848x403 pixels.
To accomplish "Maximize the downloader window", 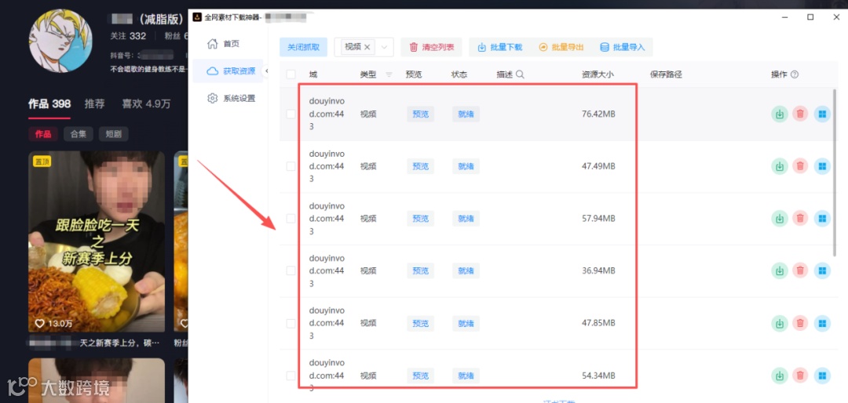I will pos(810,17).
